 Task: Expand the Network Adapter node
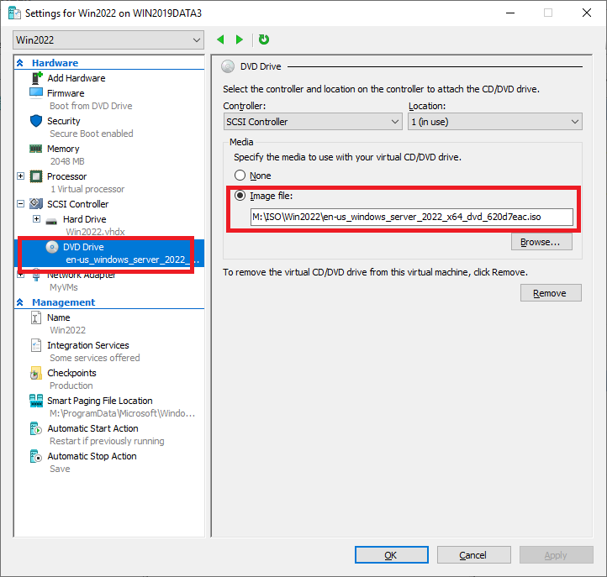(x=21, y=275)
